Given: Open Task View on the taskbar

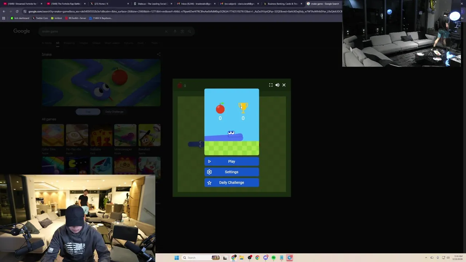Looking at the screenshot, I should 225,258.
